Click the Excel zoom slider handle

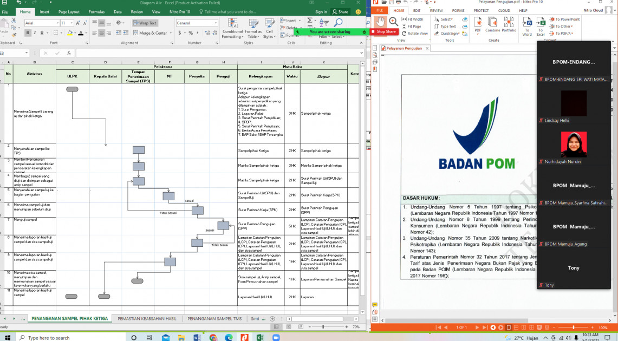(323, 327)
